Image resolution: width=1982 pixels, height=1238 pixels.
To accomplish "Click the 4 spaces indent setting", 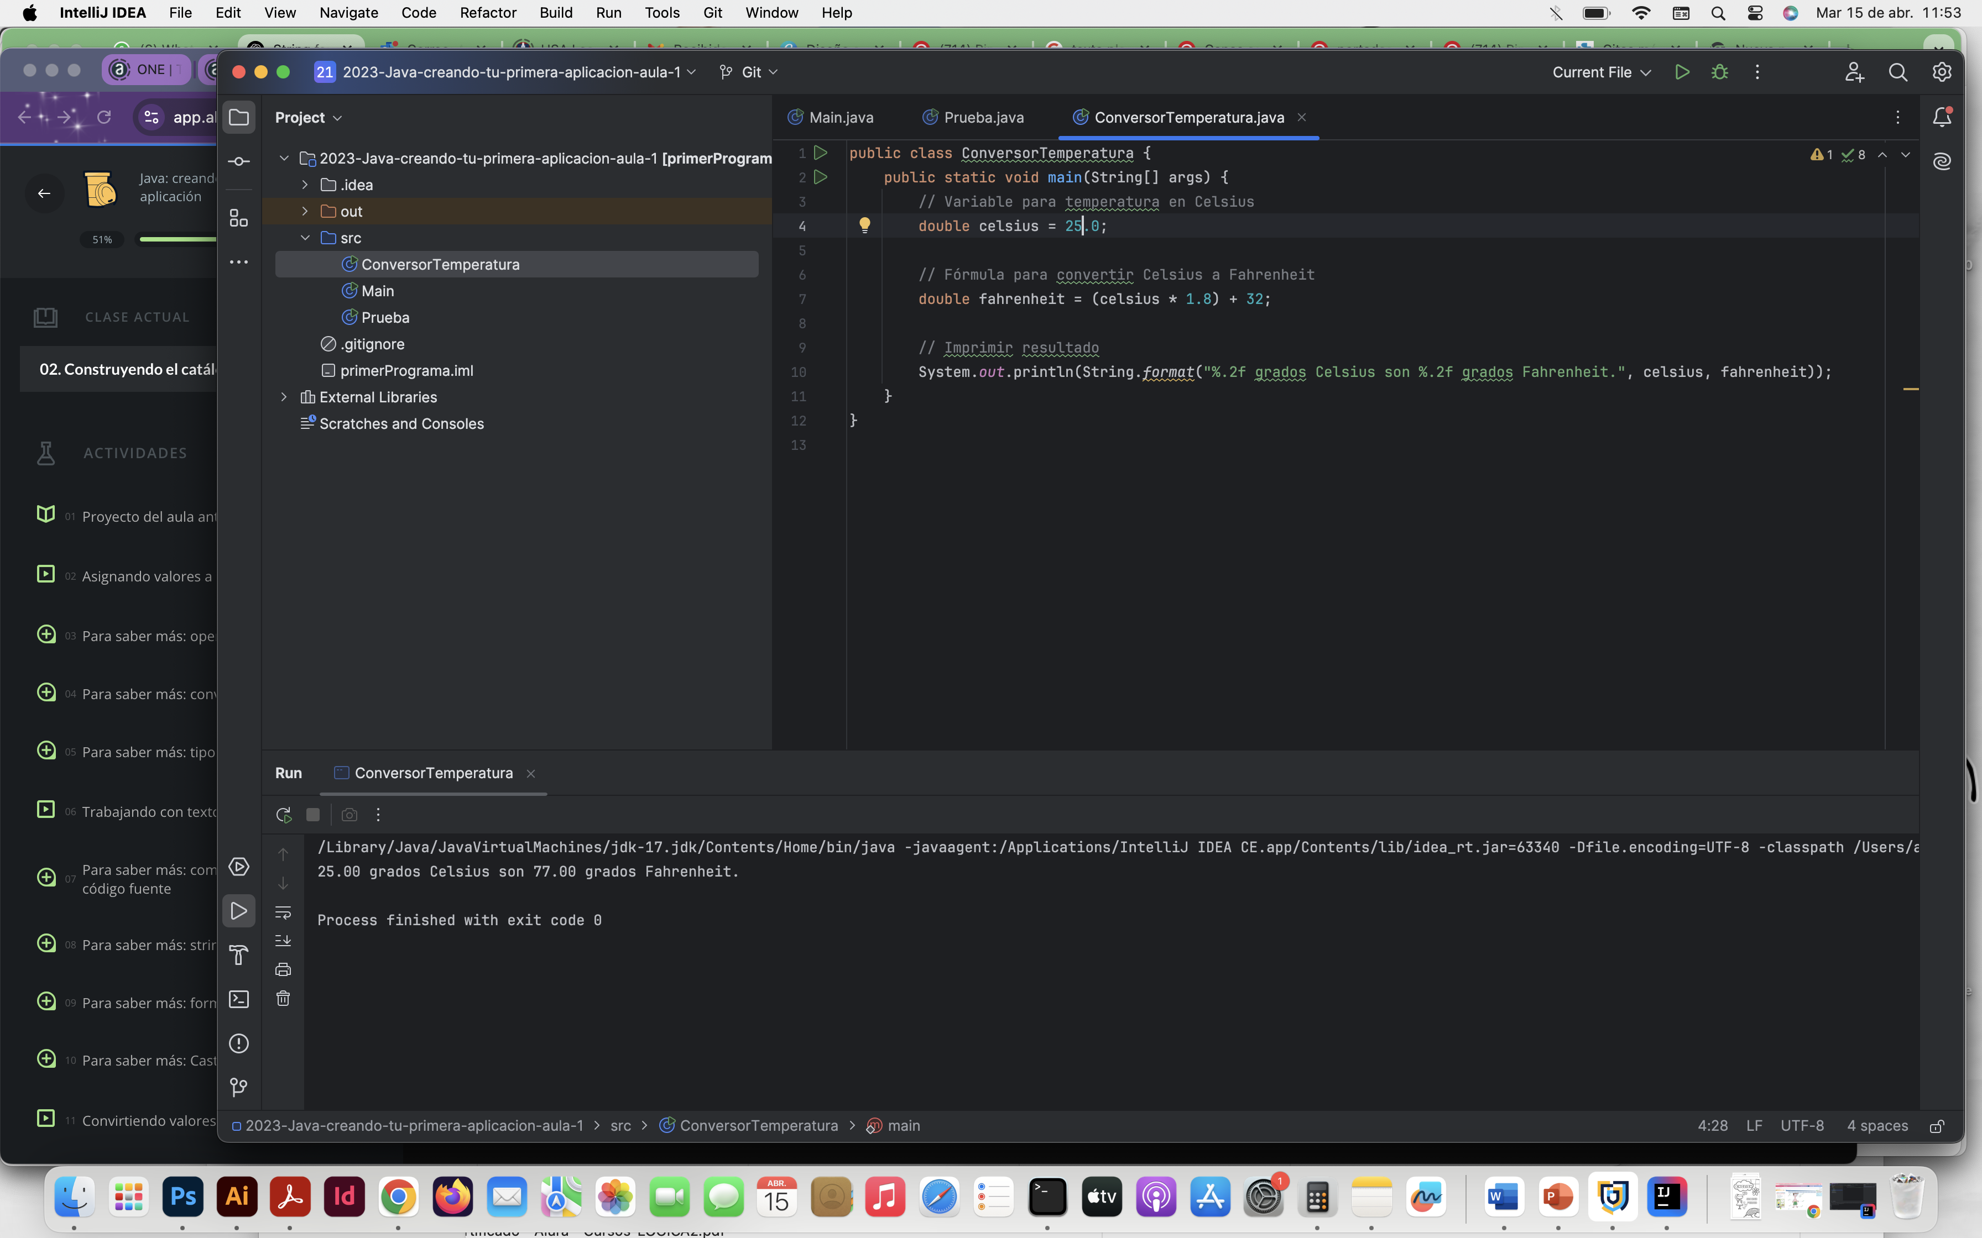I will click(1877, 1126).
